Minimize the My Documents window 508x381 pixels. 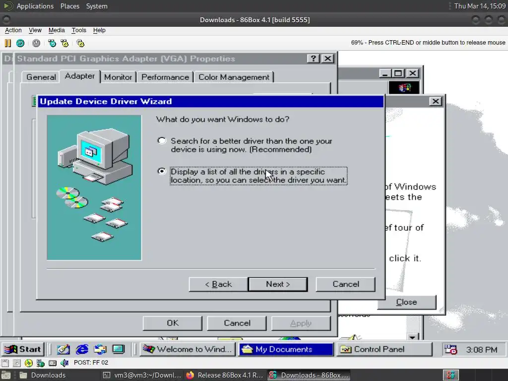[x=385, y=73]
